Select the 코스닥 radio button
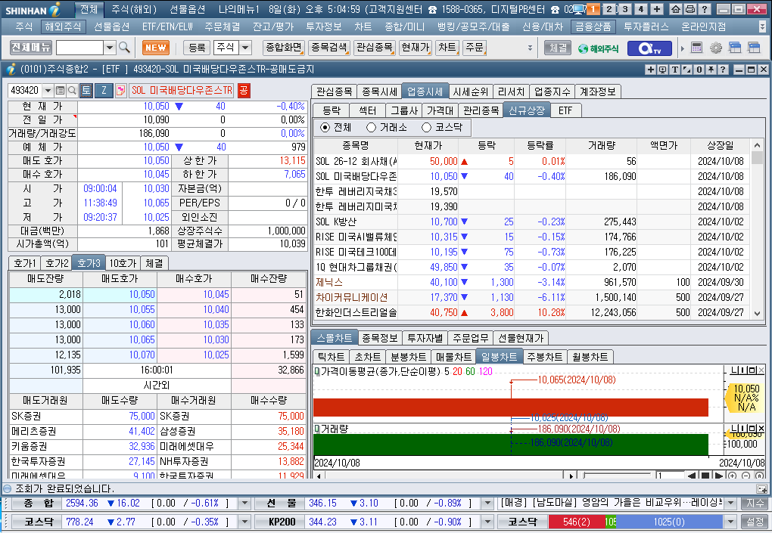 pos(426,127)
